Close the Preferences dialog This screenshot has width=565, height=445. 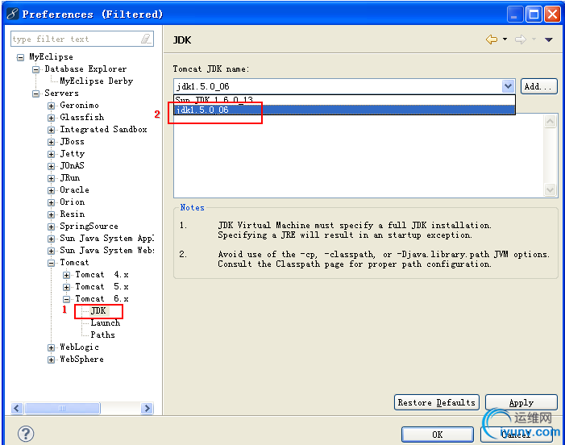pos(552,15)
